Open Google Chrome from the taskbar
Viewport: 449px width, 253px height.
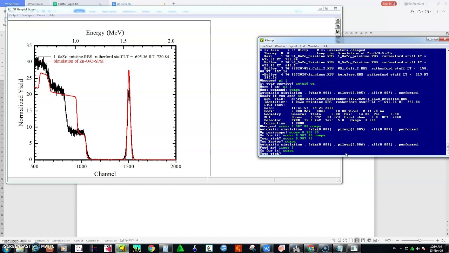151,249
